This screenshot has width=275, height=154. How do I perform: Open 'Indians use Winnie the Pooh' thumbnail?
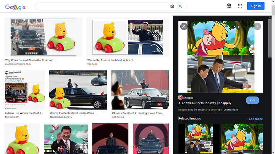point(25,90)
